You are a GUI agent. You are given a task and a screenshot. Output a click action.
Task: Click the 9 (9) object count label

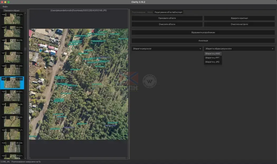(x=20, y=105)
